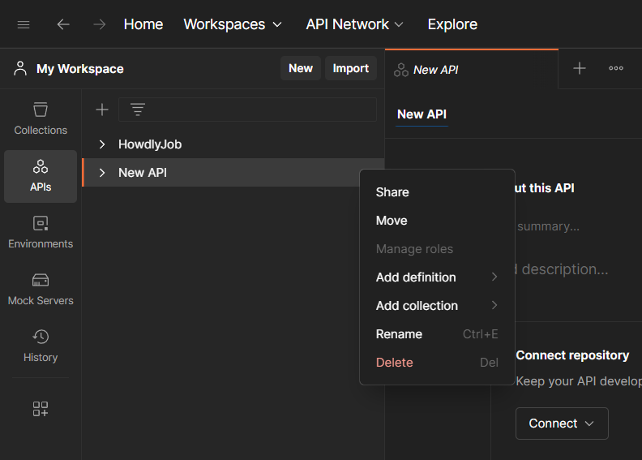This screenshot has width=642, height=460.
Task: Open the three-dots tab options menu
Action: tap(616, 68)
